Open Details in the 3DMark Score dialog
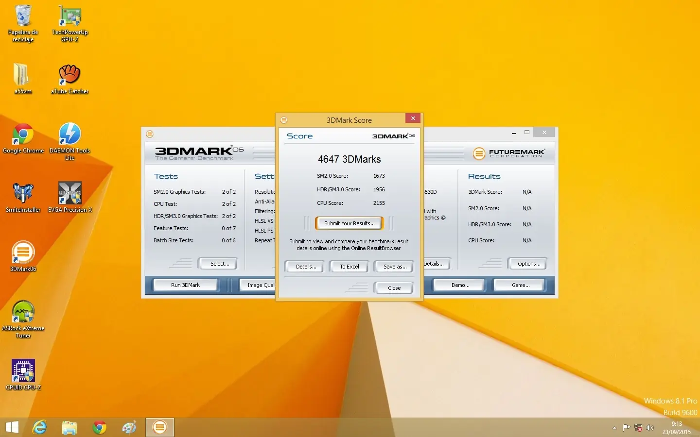 tap(306, 267)
